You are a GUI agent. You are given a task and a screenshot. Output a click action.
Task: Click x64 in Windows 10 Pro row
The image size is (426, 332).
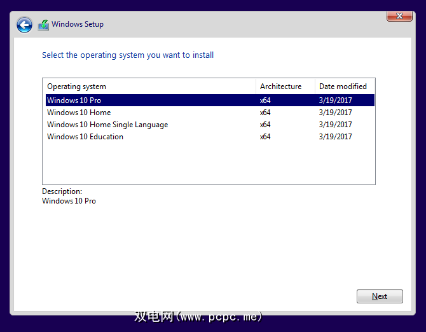(x=265, y=100)
